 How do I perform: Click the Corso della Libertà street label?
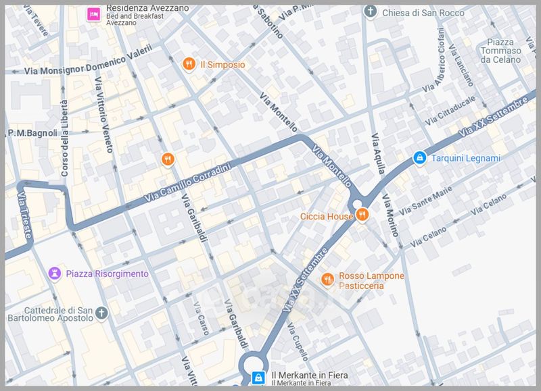pyautogui.click(x=64, y=138)
